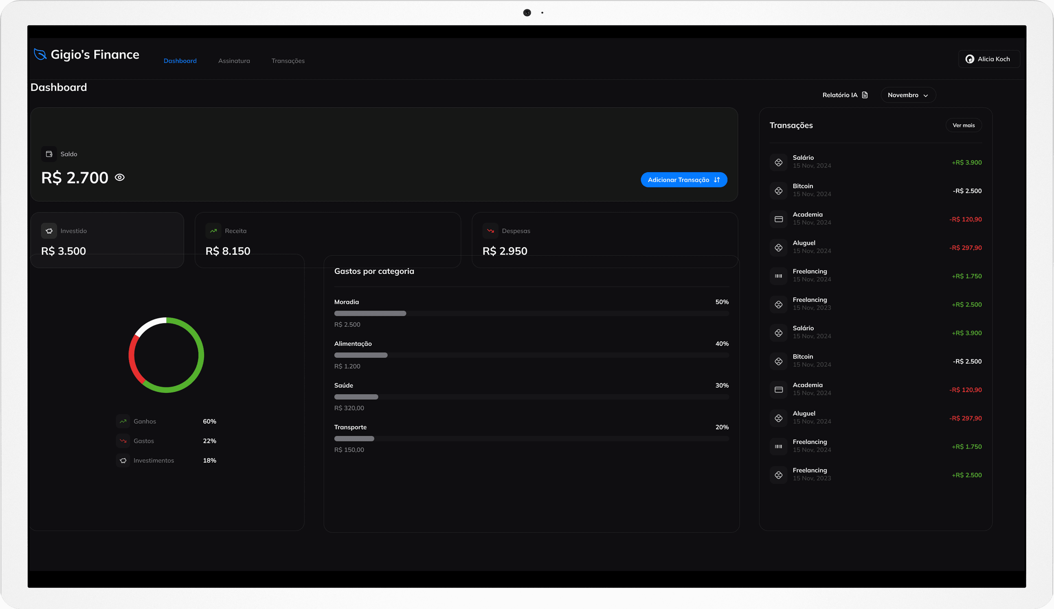1054x609 pixels.
Task: Click the chevron arrow in the Novembro selector
Action: coord(926,95)
